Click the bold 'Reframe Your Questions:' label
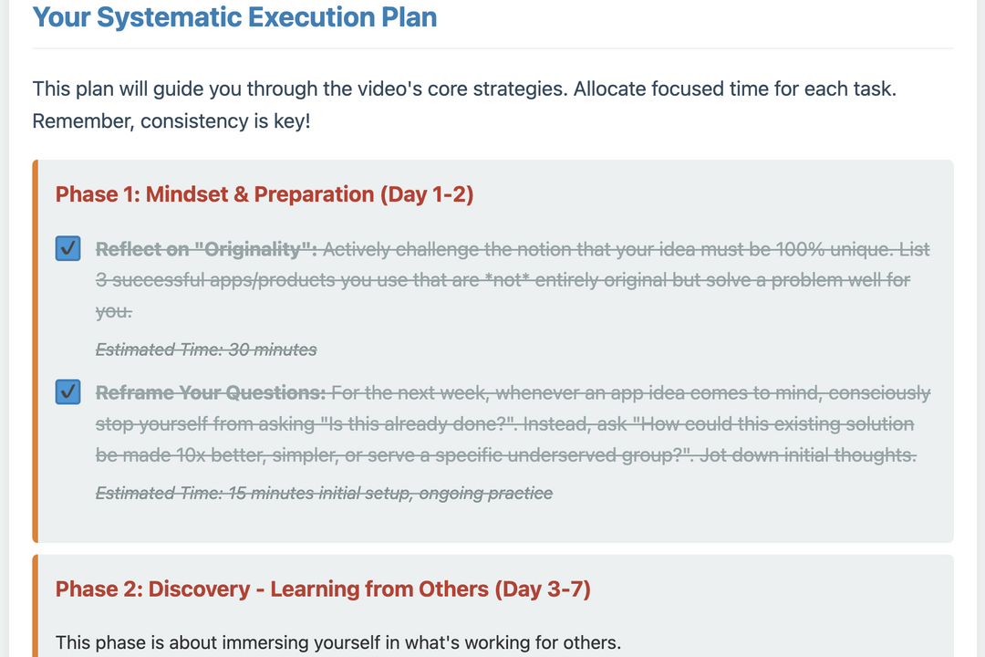The width and height of the screenshot is (985, 657). pyautogui.click(x=211, y=392)
